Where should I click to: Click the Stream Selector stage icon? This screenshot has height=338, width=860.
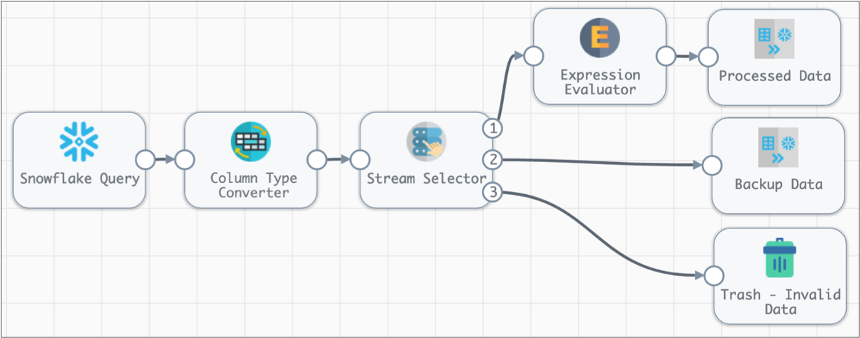(x=425, y=142)
